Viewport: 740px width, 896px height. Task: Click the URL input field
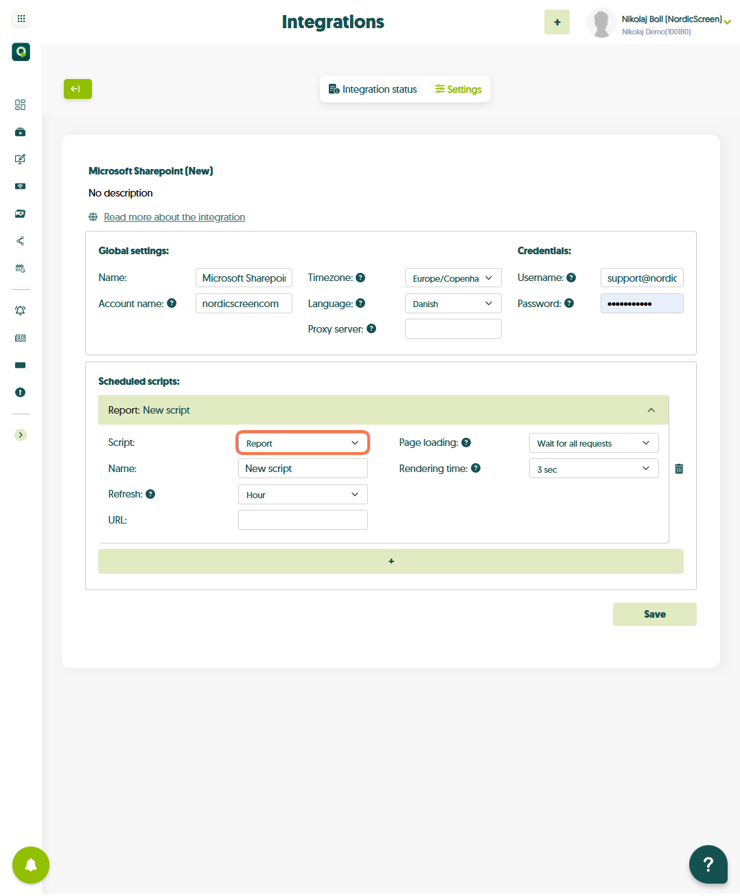tap(303, 520)
